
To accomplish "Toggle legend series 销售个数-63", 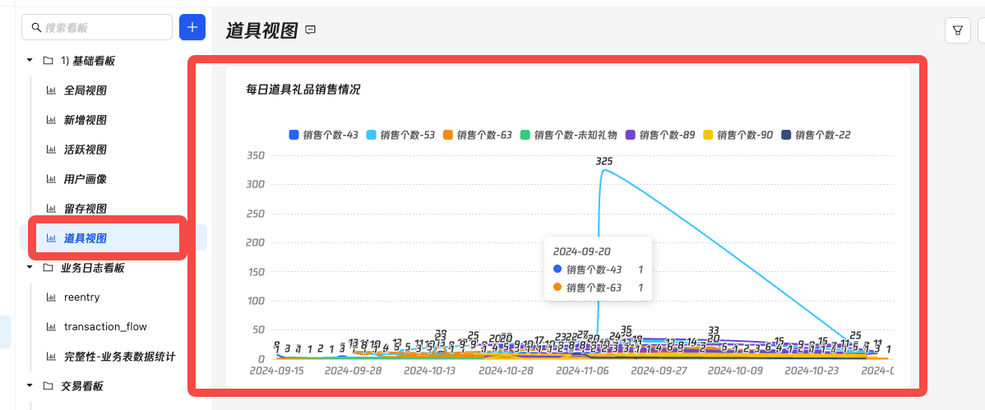I will [477, 135].
